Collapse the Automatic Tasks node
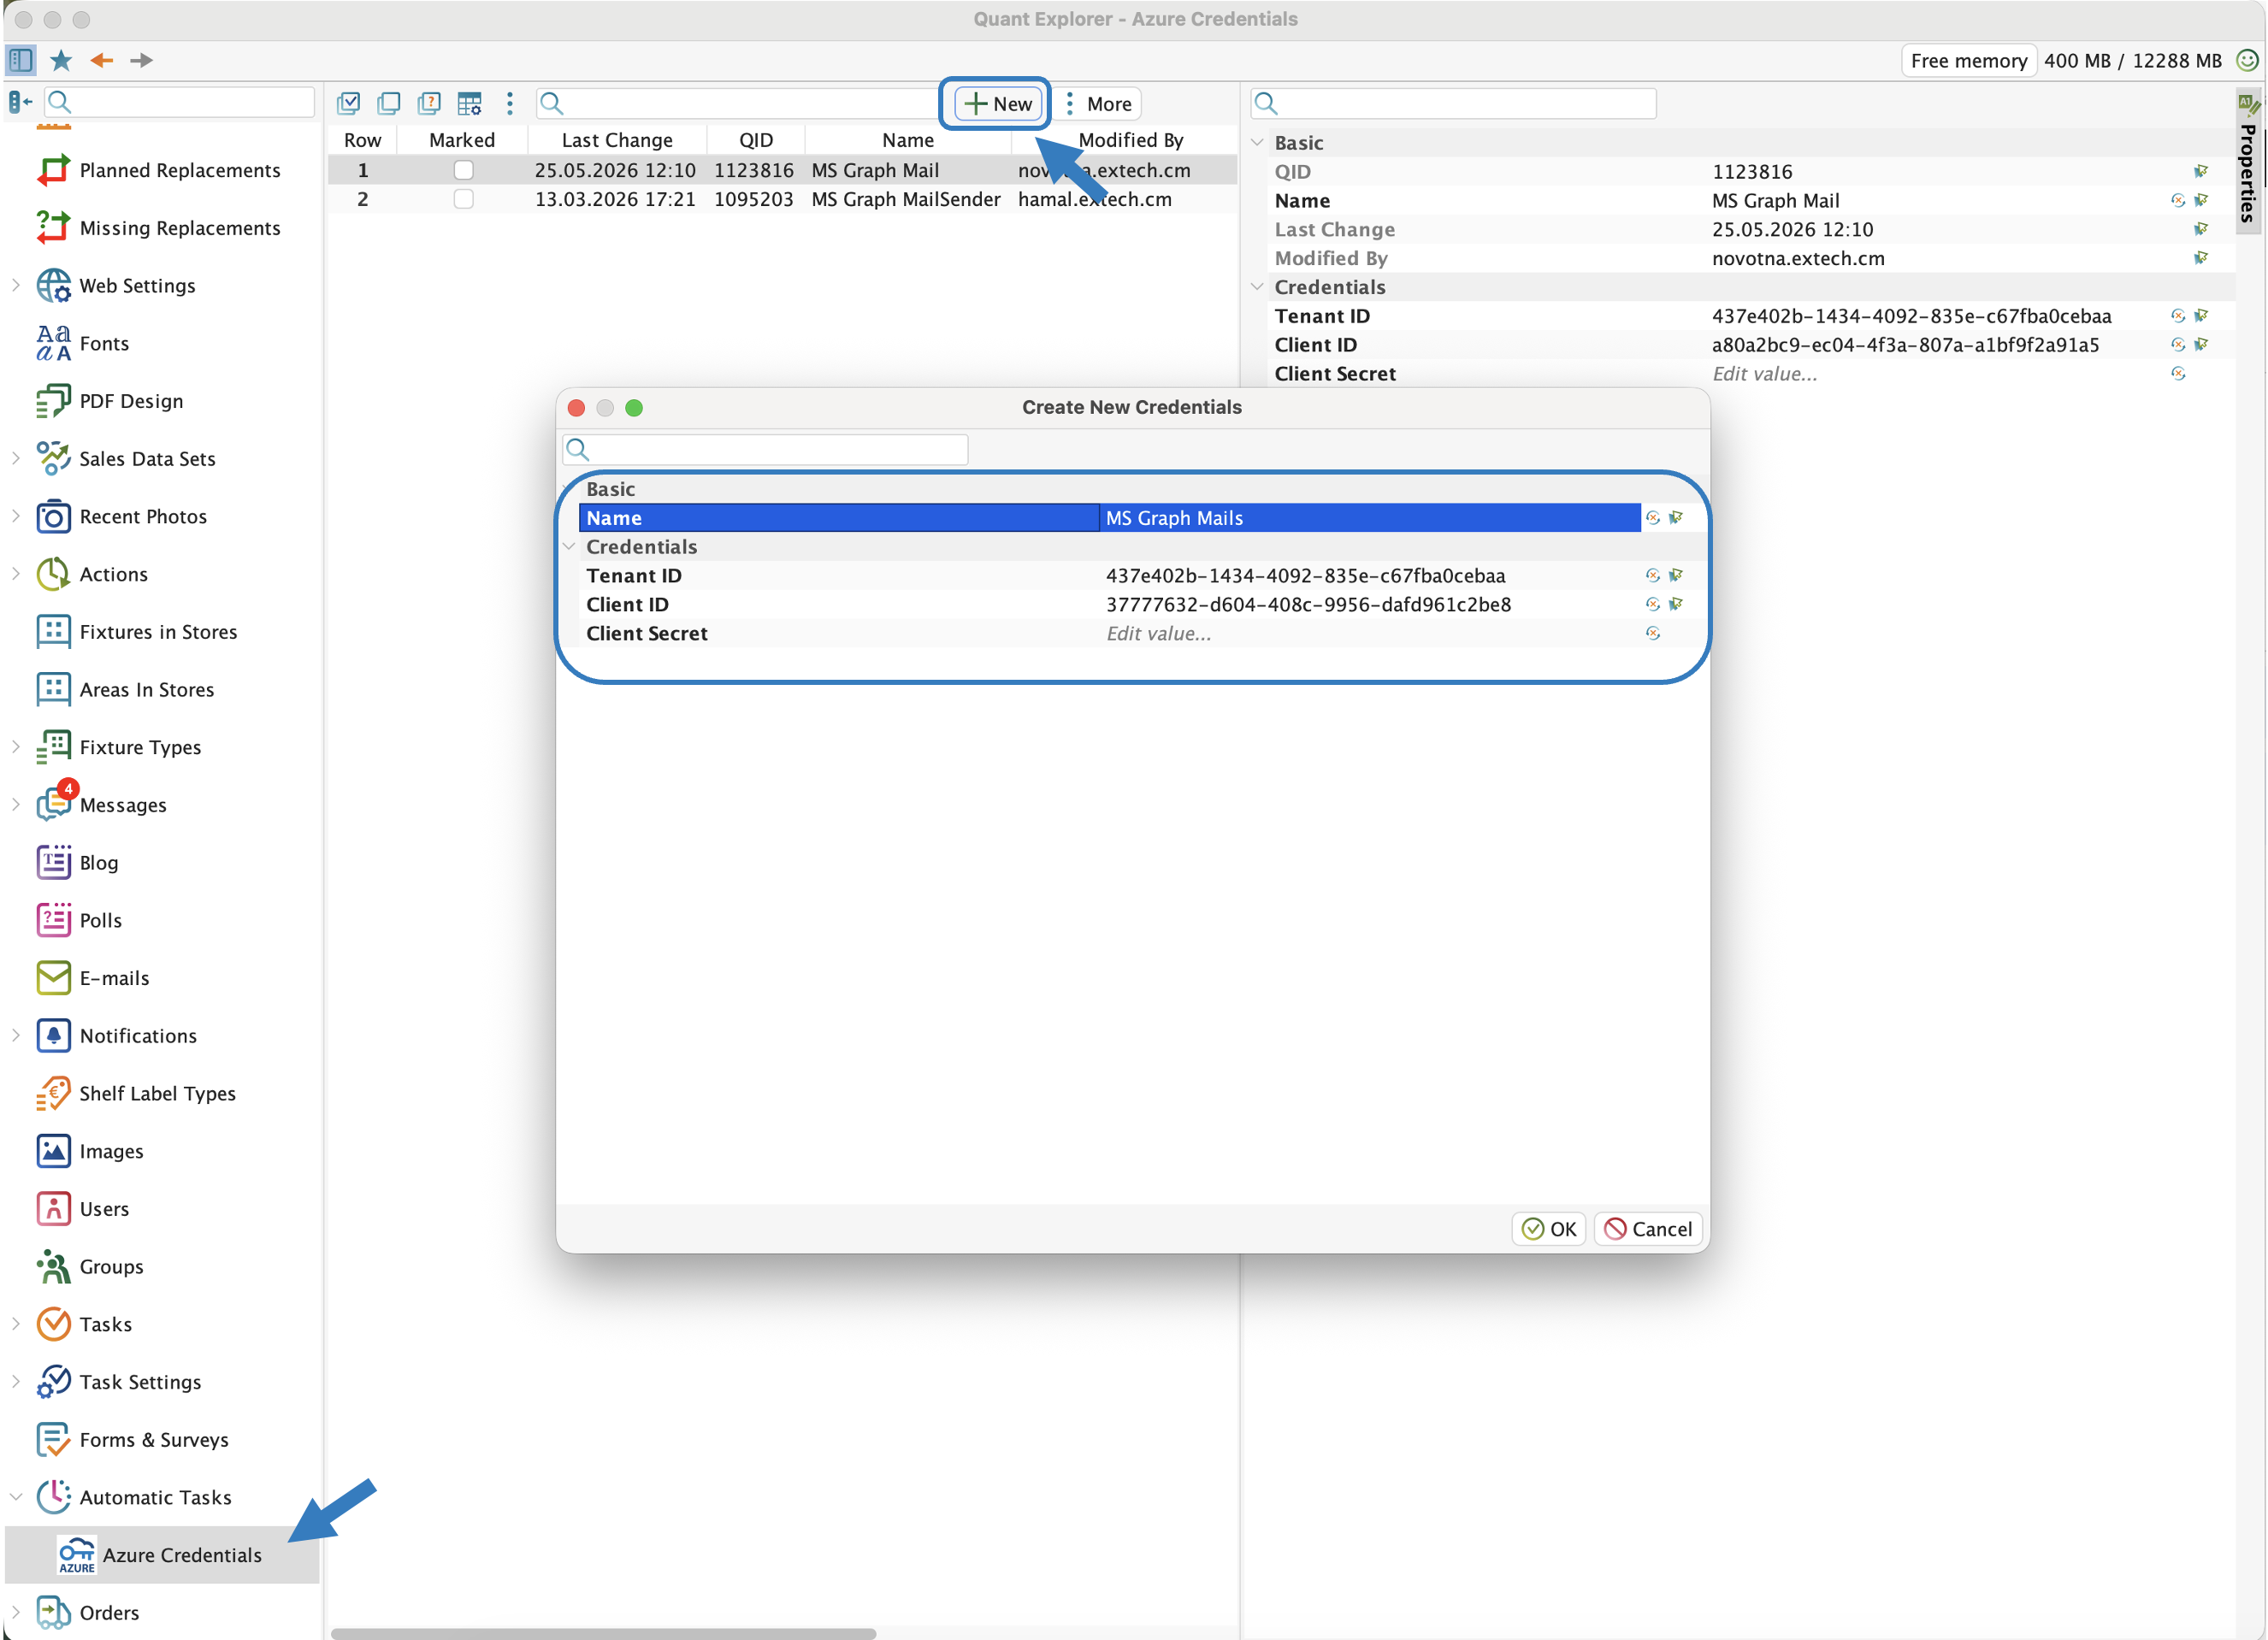Image resolution: width=2268 pixels, height=1640 pixels. click(x=16, y=1498)
